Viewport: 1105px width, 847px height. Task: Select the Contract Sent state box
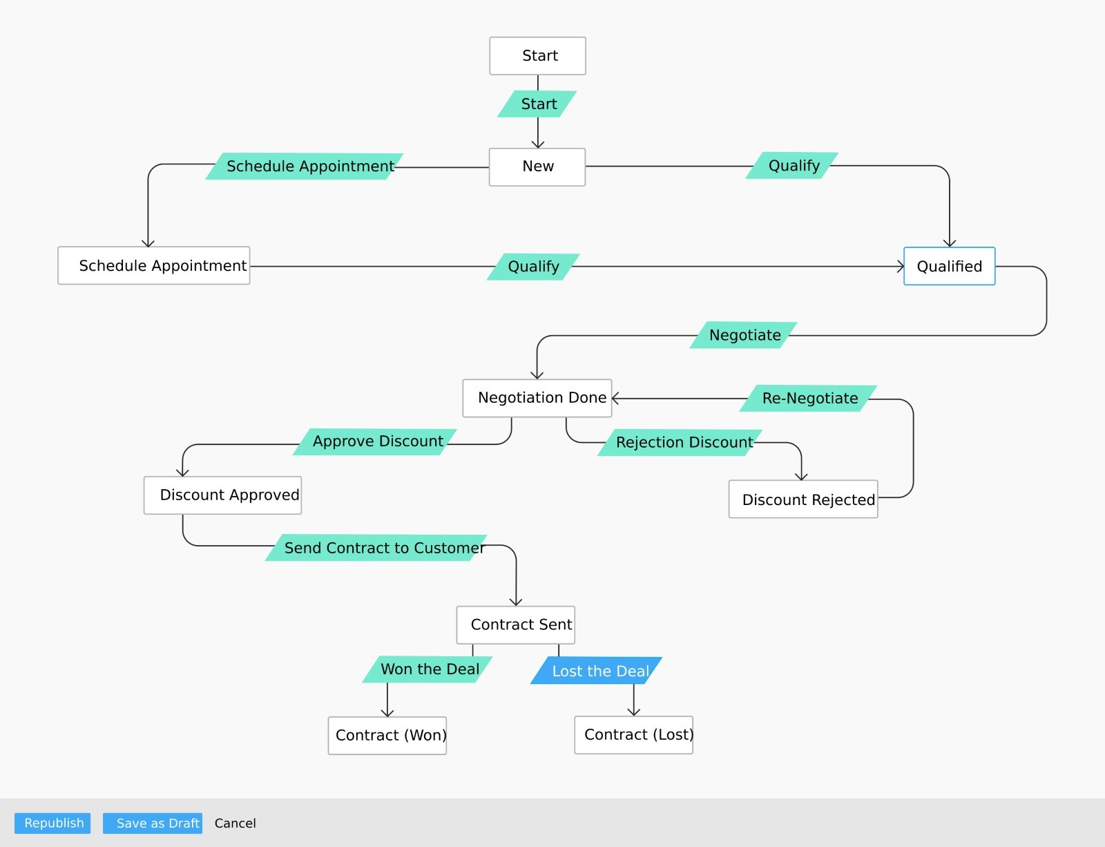[x=516, y=625]
